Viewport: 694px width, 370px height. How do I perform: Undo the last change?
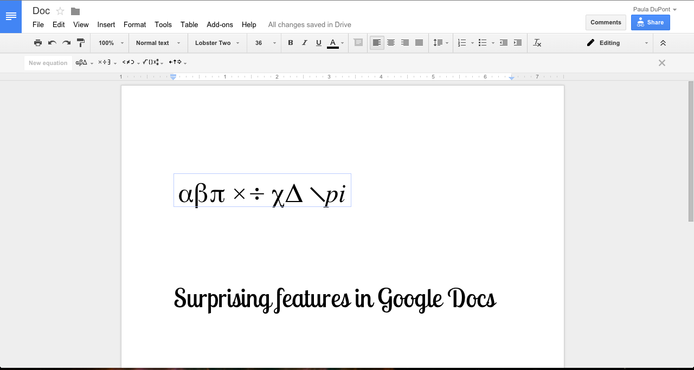[x=52, y=43]
